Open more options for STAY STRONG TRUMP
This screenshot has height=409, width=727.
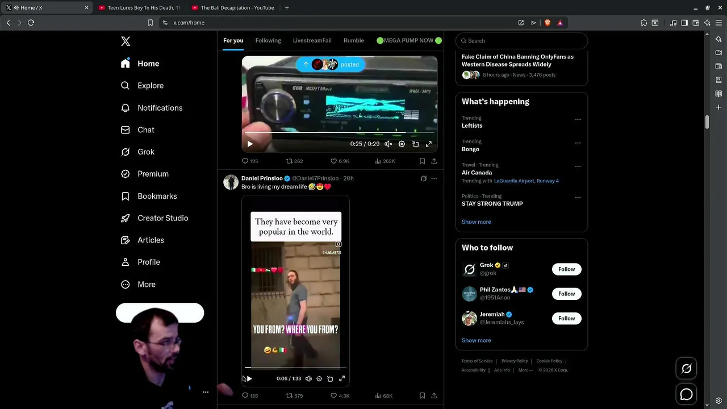tap(578, 198)
